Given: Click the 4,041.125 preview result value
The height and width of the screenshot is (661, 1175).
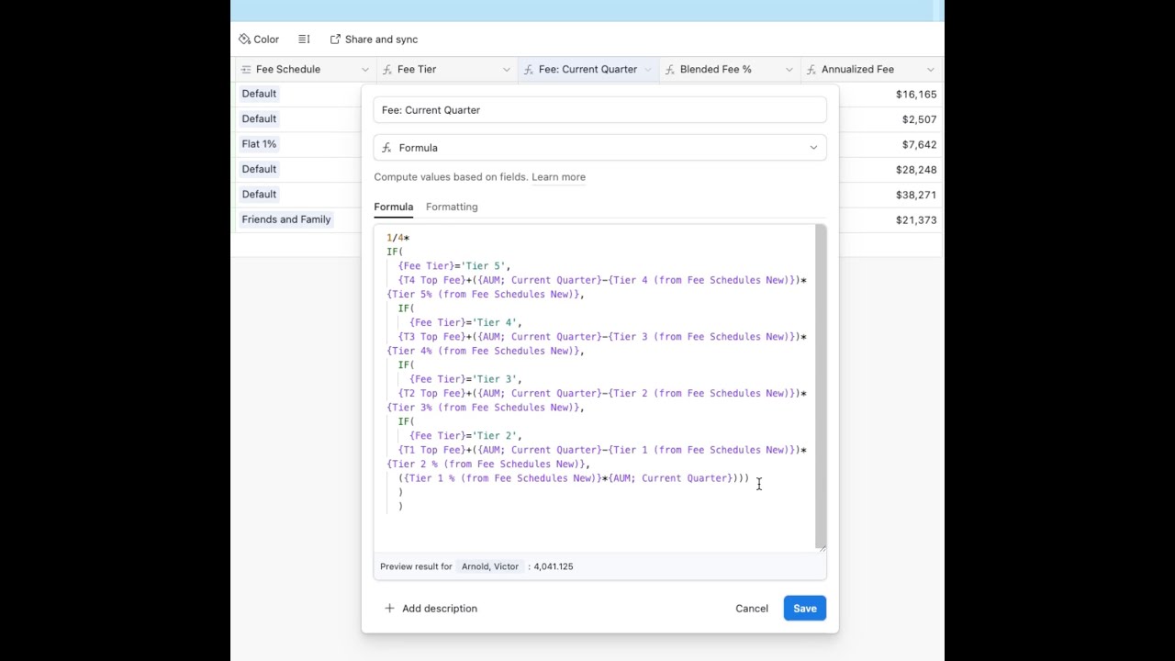Looking at the screenshot, I should [554, 566].
